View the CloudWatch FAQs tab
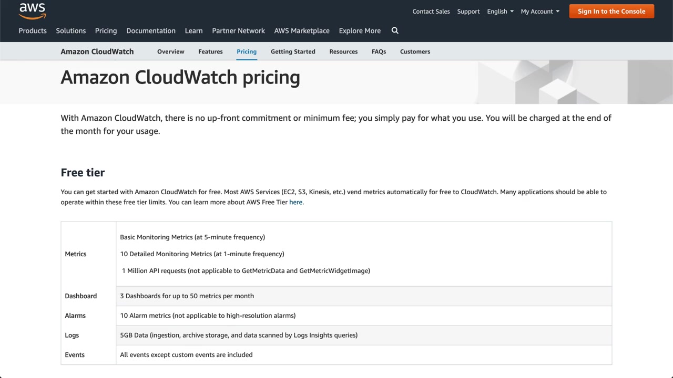 pos(379,51)
